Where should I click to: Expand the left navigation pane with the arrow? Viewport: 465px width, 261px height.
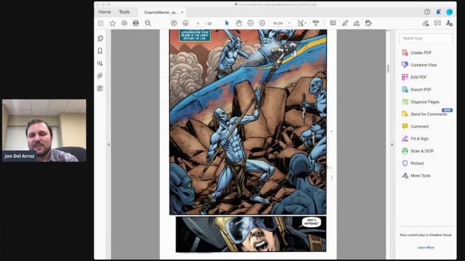coord(108,144)
